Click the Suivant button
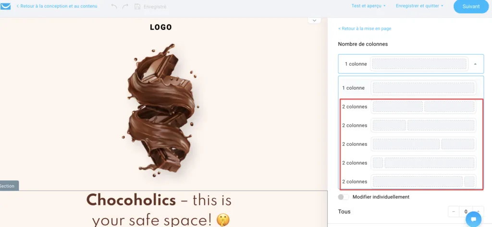The image size is (492, 227). 471,7
